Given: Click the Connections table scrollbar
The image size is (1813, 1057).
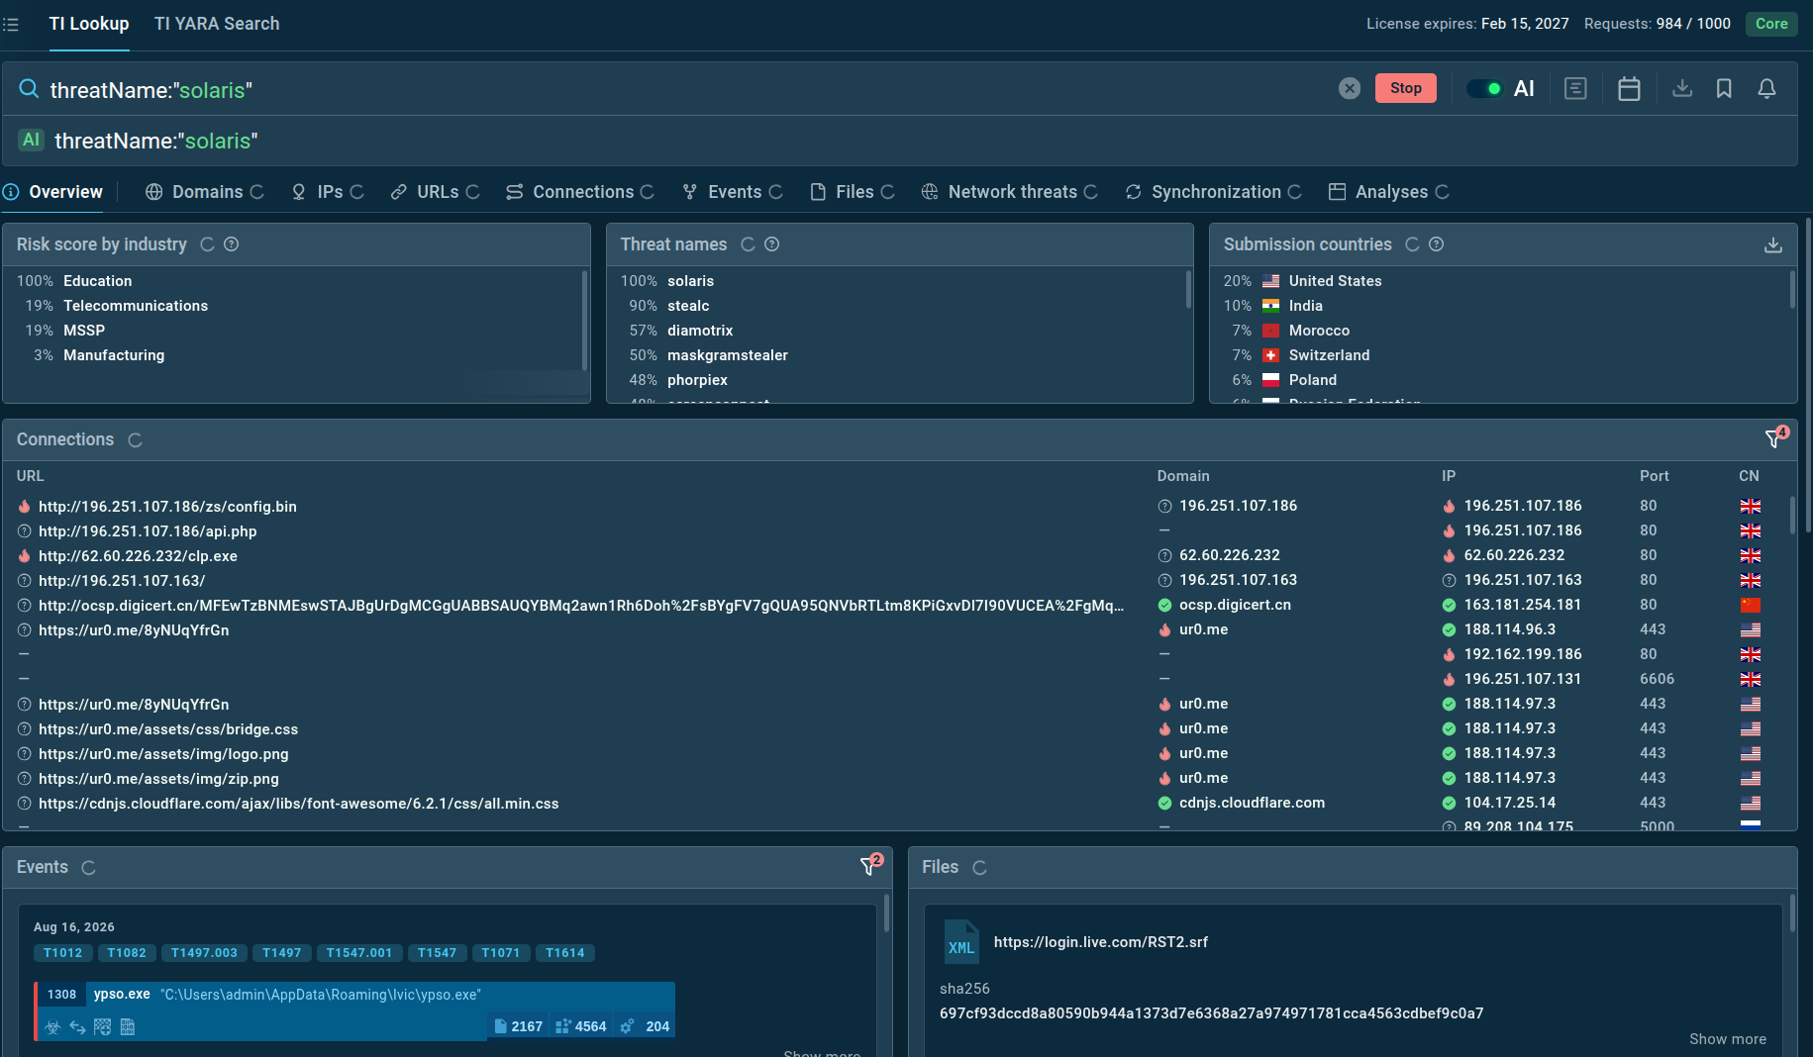Looking at the screenshot, I should click(x=1792, y=516).
